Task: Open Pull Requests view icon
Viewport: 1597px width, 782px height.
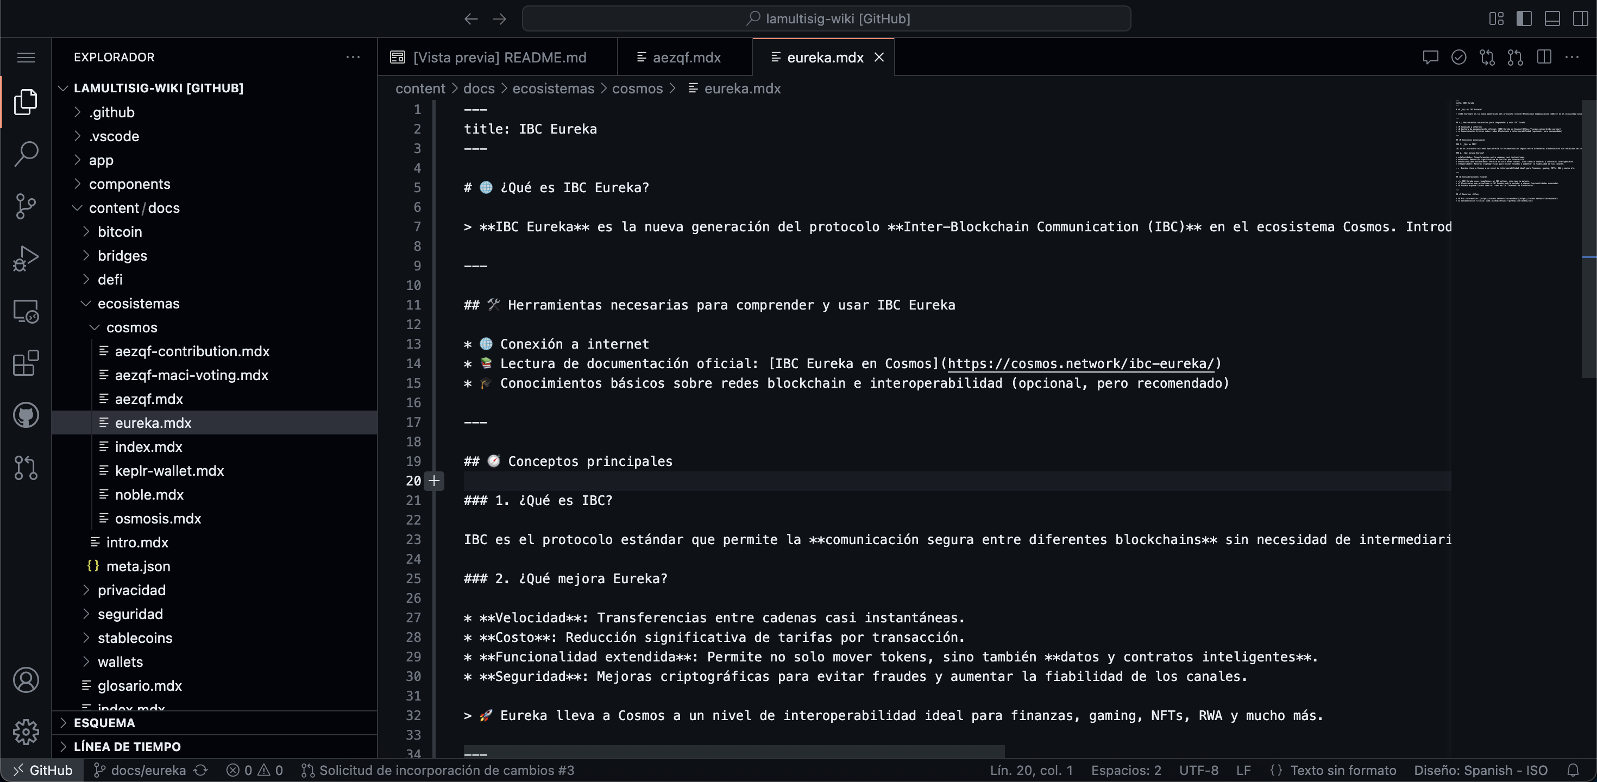Action: (26, 467)
